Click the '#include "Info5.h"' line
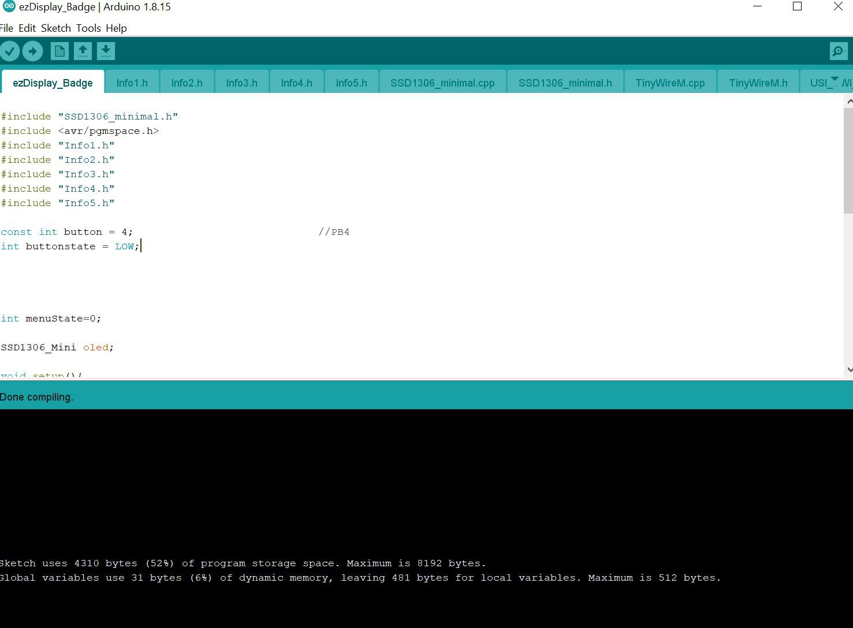Image resolution: width=853 pixels, height=628 pixels. tap(58, 203)
